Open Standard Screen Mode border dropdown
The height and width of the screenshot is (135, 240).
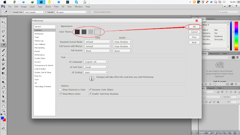123,42
